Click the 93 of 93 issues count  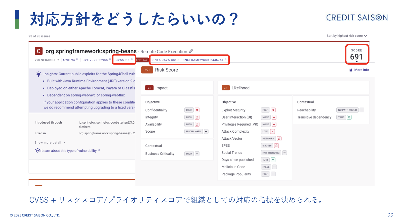pos(39,36)
